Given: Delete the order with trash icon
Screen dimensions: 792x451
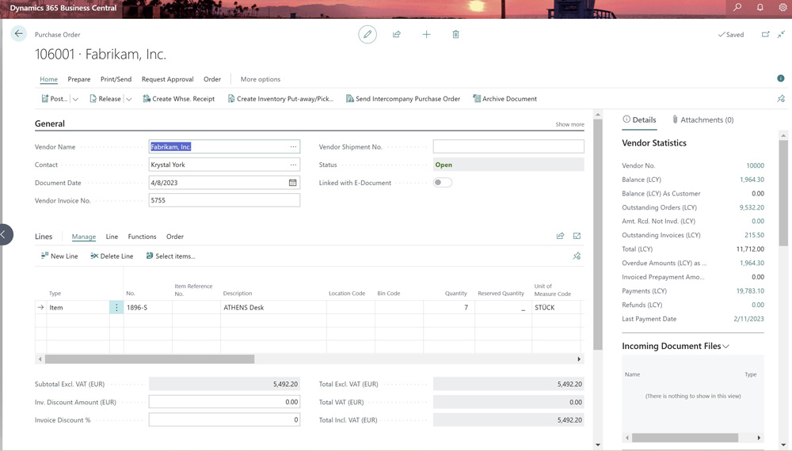Looking at the screenshot, I should point(455,34).
